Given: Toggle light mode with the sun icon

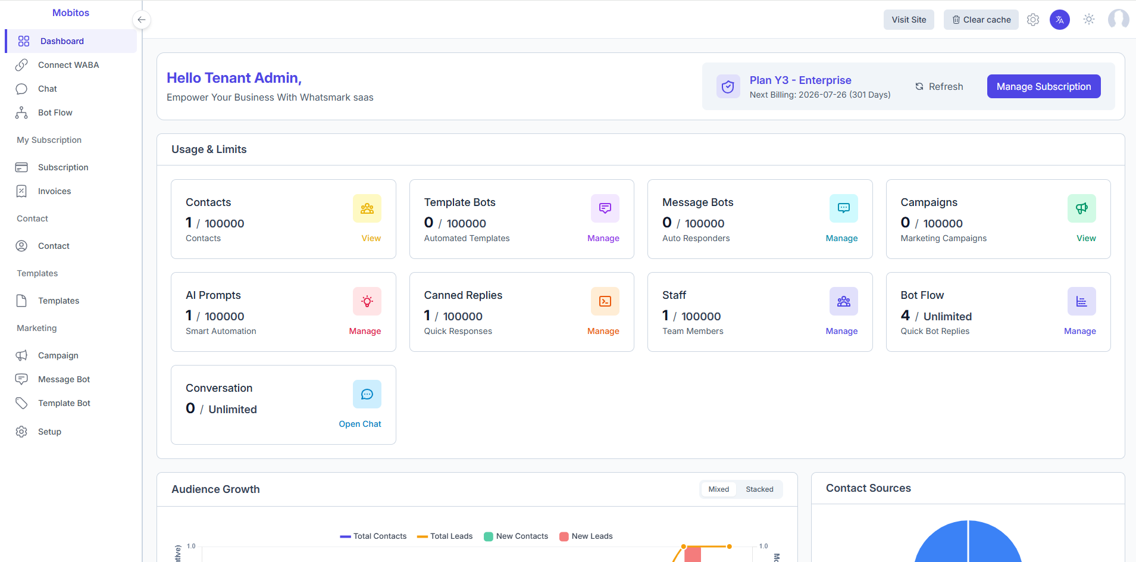Looking at the screenshot, I should 1089,19.
